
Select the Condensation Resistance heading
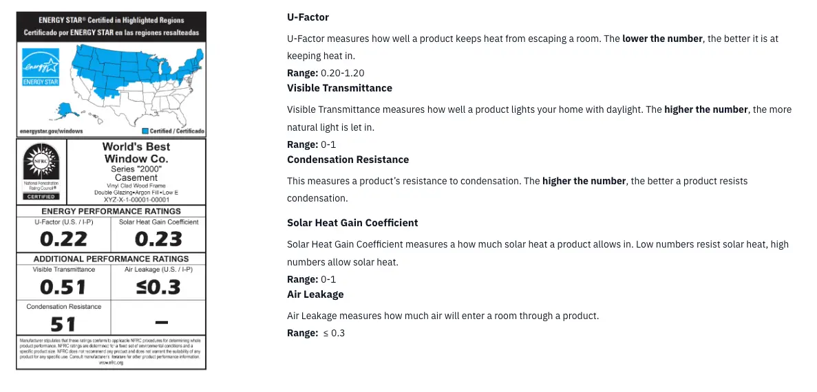click(348, 160)
